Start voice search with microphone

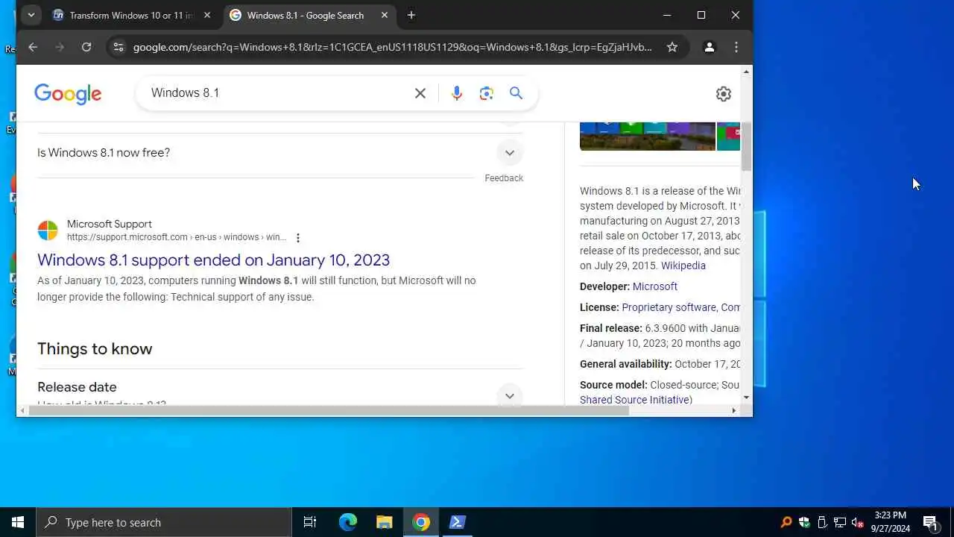457,93
